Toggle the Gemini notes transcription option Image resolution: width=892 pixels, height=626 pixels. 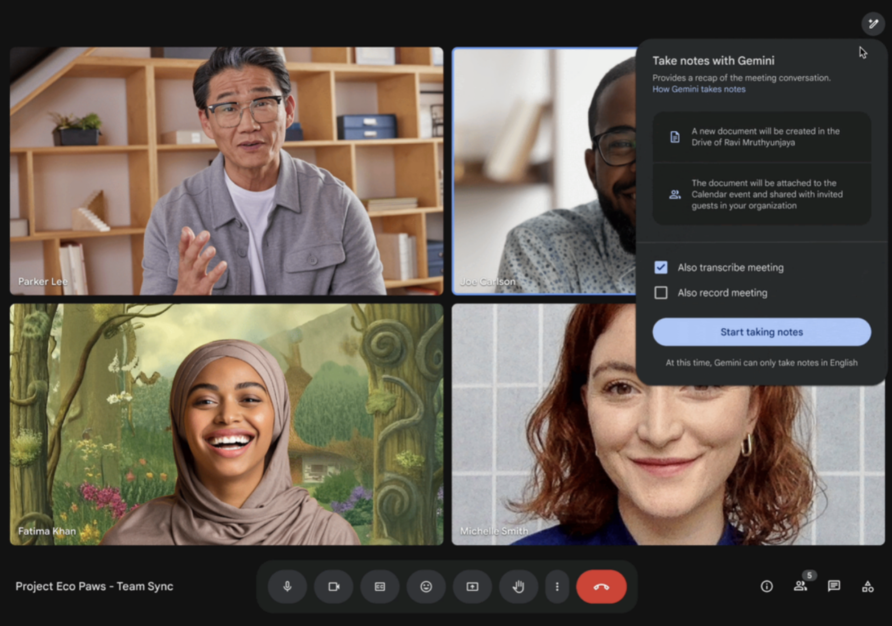[x=661, y=267]
